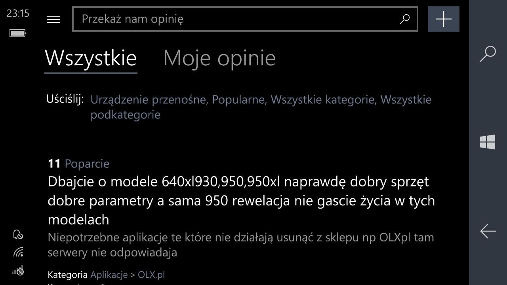Click the magnifier icon inside the search box

(x=404, y=19)
